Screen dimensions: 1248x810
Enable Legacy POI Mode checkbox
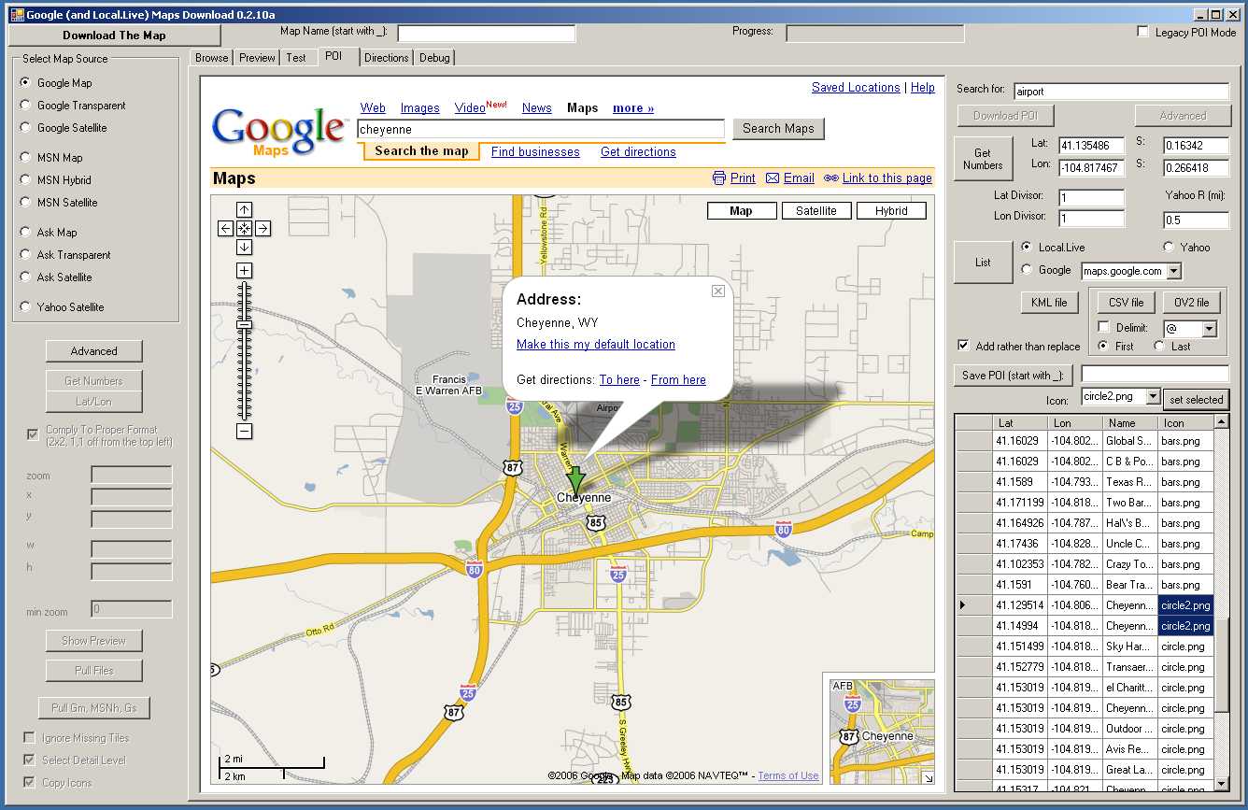tap(1142, 32)
